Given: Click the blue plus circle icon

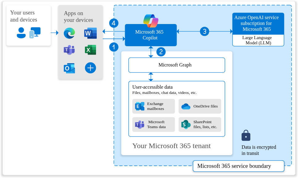Looking at the screenshot, I should (90, 68).
